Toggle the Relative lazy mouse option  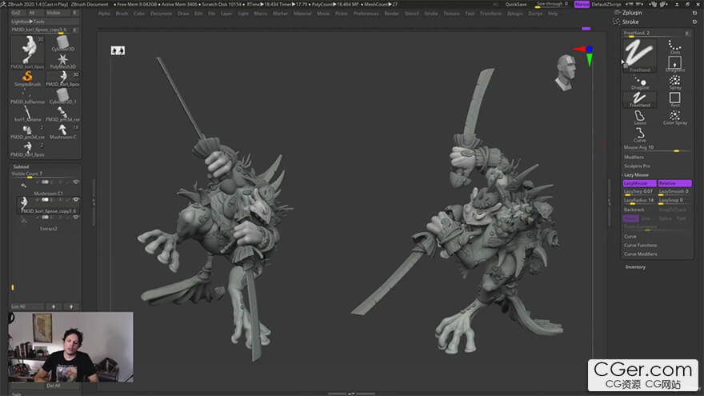tap(674, 183)
